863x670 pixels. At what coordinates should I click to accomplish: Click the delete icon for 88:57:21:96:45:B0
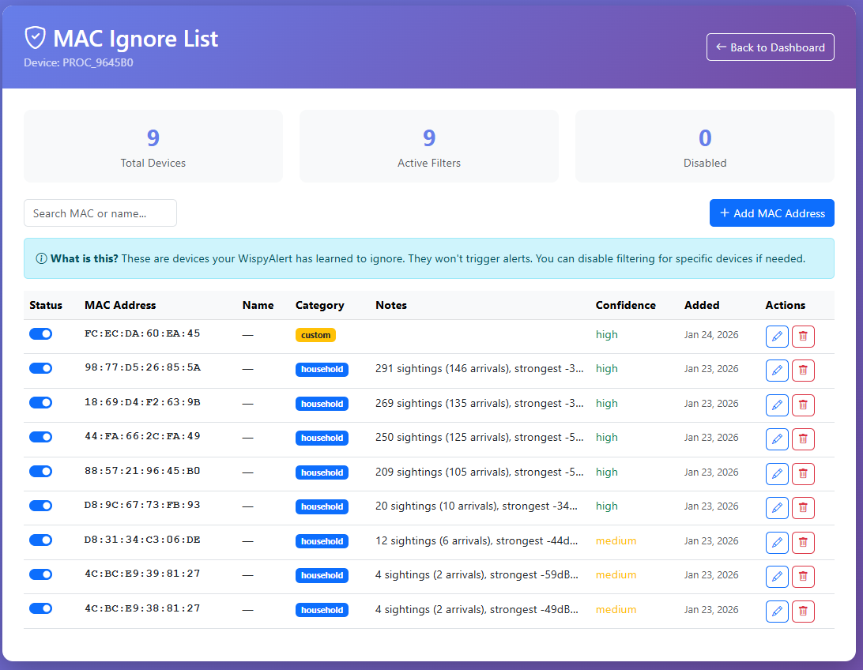pos(803,473)
